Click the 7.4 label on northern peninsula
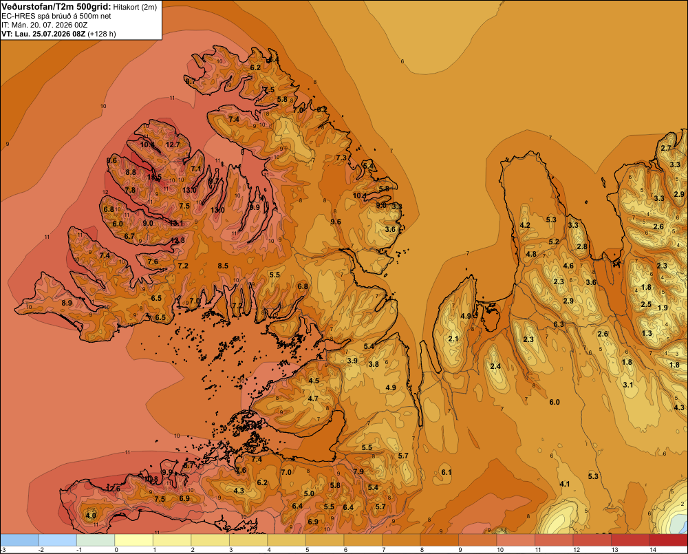Viewport: 688px width, 554px height. coord(234,119)
